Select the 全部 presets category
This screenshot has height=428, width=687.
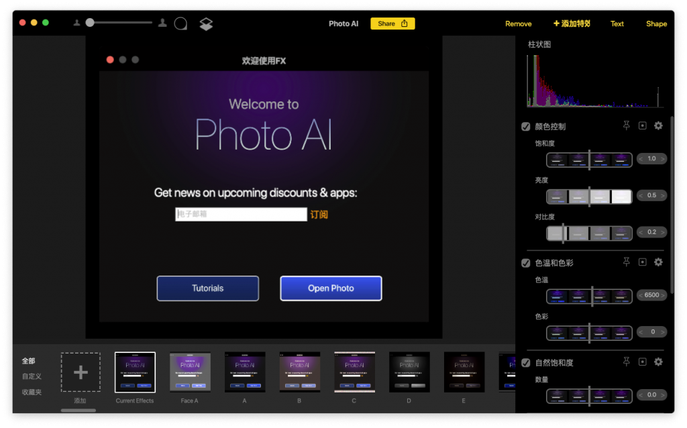pos(28,361)
